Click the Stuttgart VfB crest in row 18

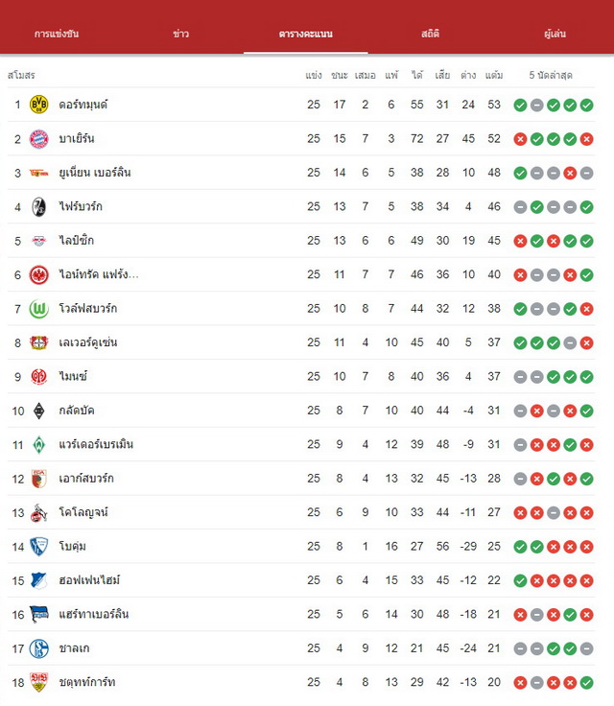coord(38,682)
